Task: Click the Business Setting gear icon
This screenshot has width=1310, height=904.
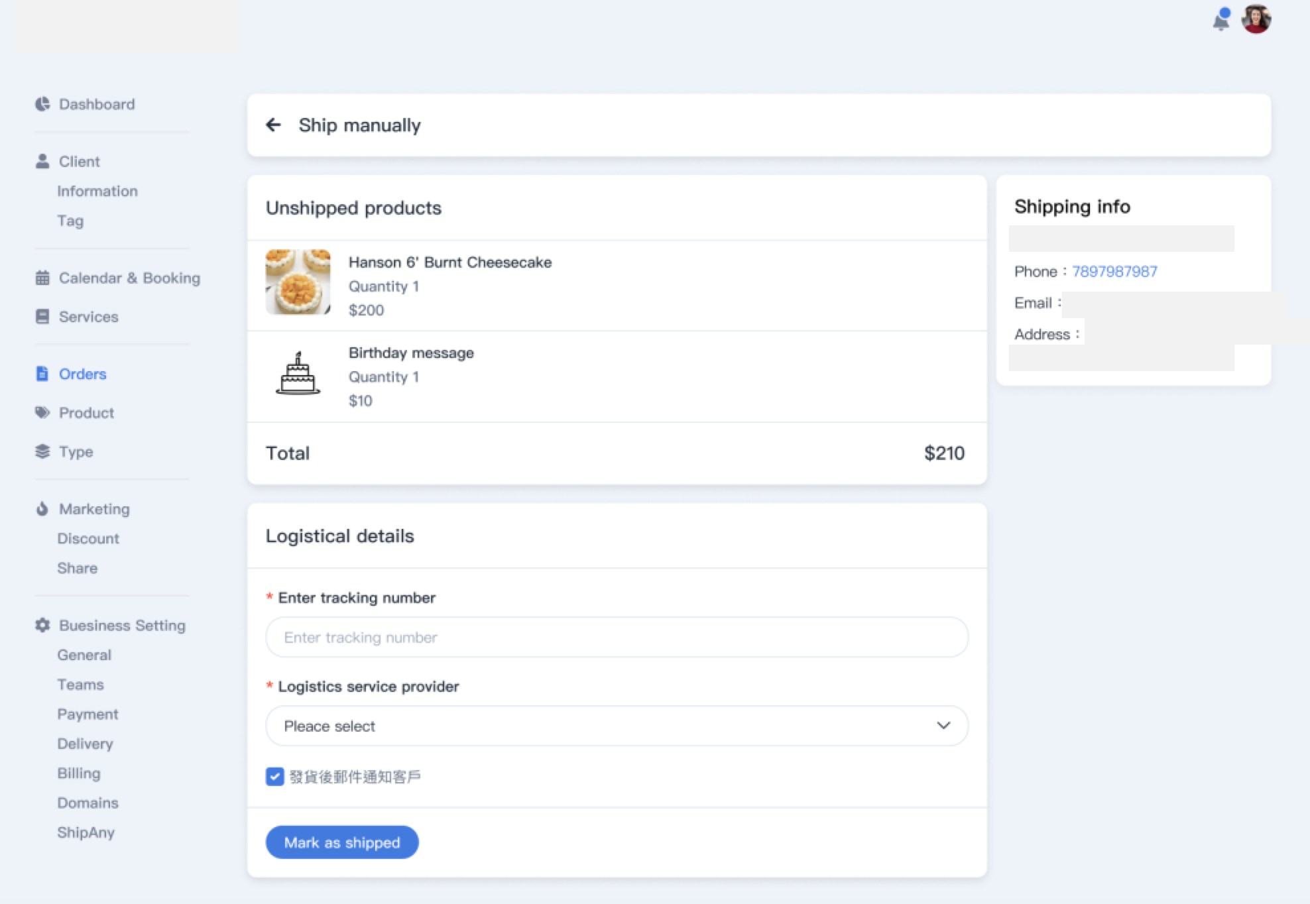Action: coord(42,625)
